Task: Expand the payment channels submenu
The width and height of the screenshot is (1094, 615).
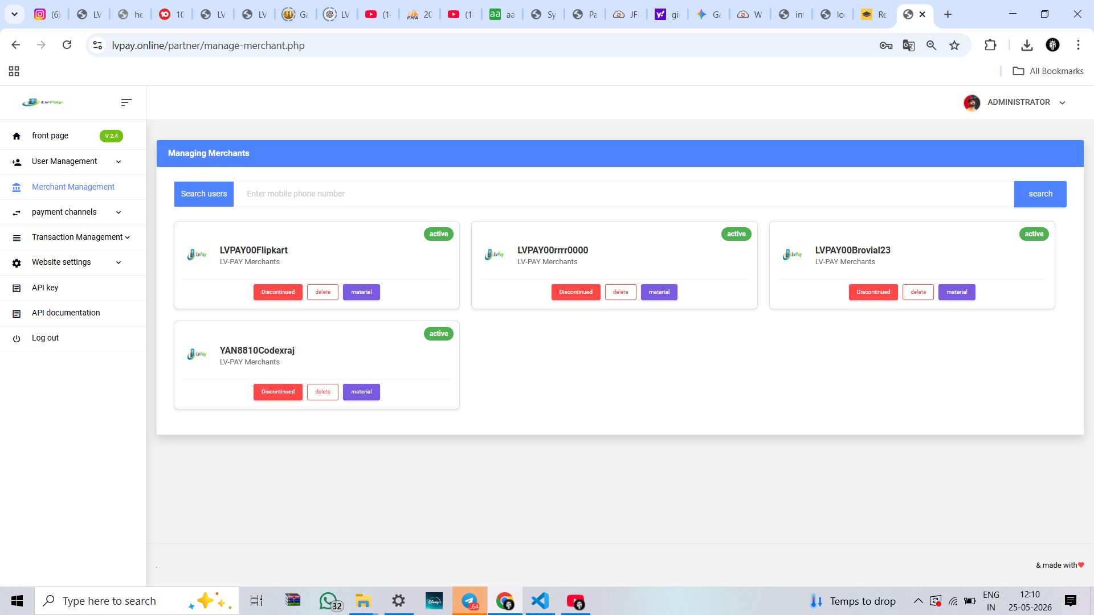Action: [x=119, y=213]
